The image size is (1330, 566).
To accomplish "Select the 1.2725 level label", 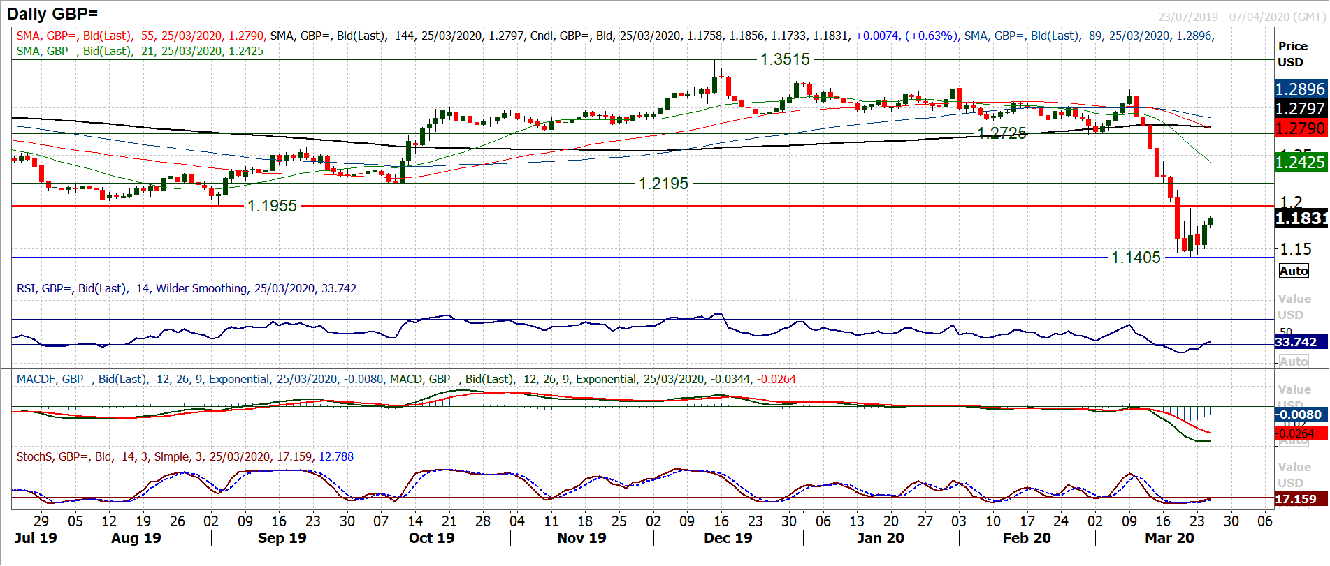I will pos(1002,133).
